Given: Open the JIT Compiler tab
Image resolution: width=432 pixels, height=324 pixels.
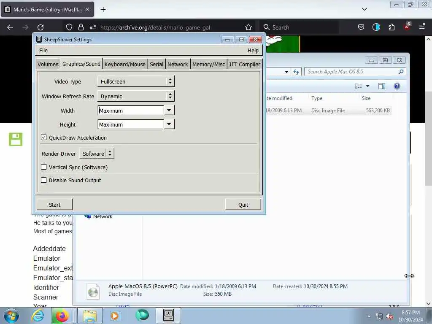Looking at the screenshot, I should coord(244,64).
